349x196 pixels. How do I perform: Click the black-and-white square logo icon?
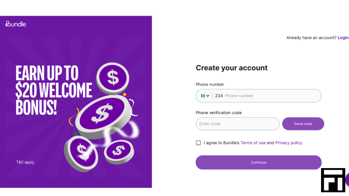333,180
